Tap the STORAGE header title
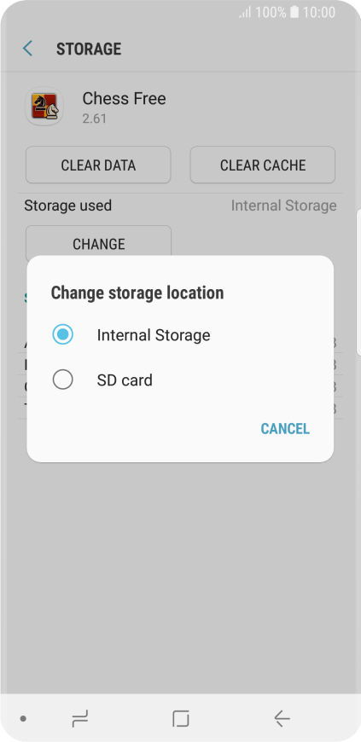Image resolution: width=361 pixels, height=742 pixels. 89,49
